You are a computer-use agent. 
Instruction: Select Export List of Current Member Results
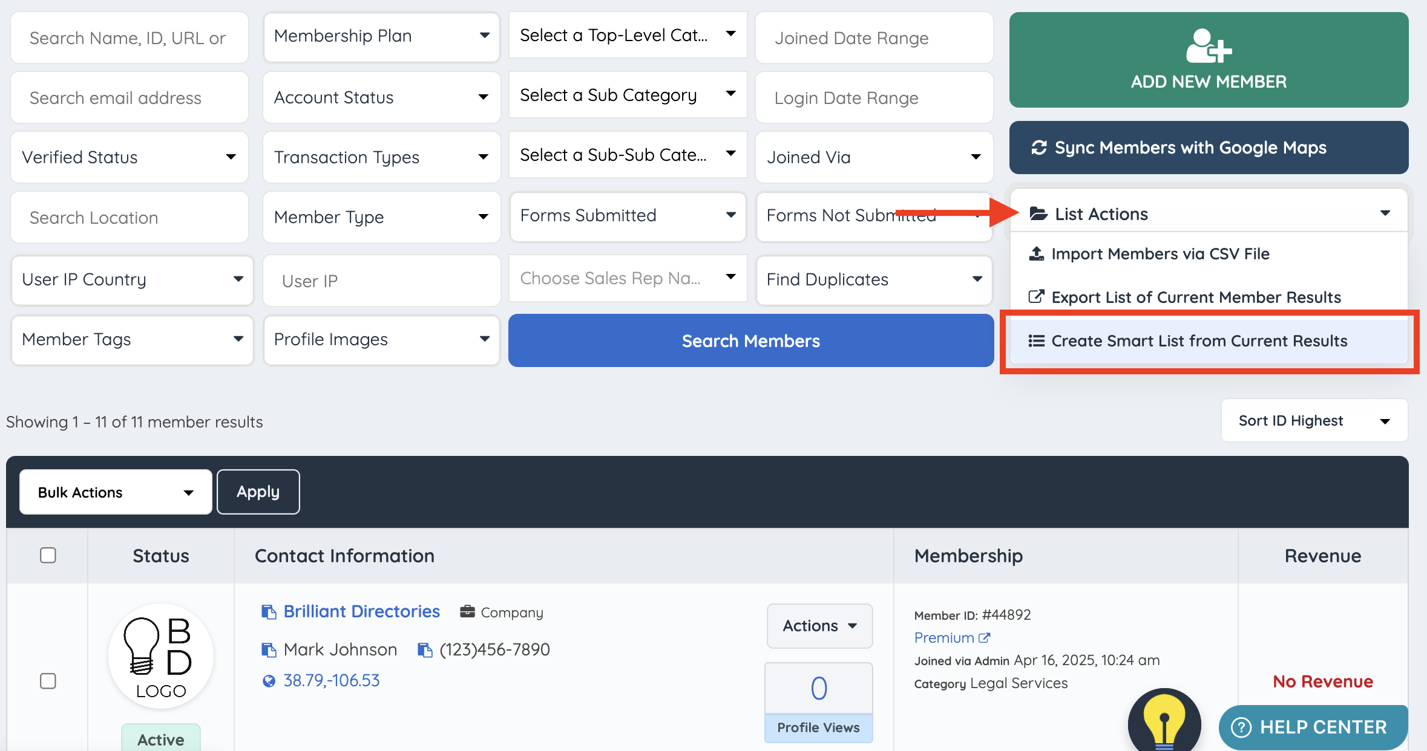point(1195,297)
